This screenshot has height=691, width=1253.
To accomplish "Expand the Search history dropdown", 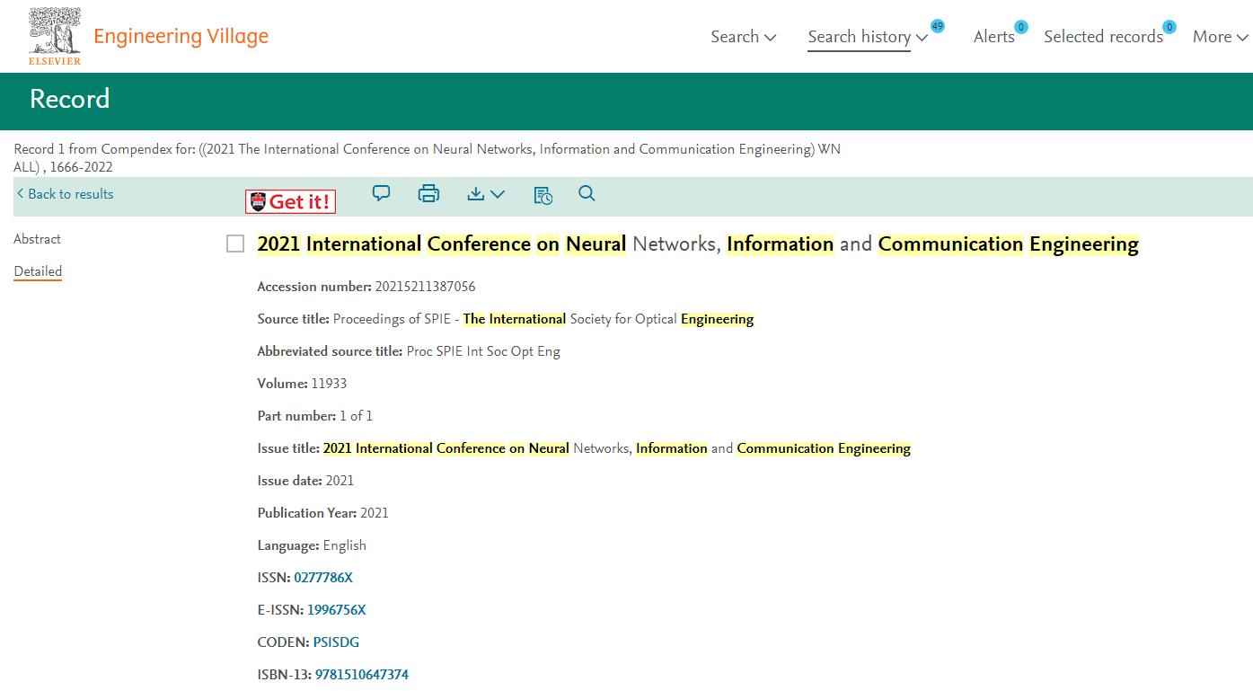I will [868, 37].
